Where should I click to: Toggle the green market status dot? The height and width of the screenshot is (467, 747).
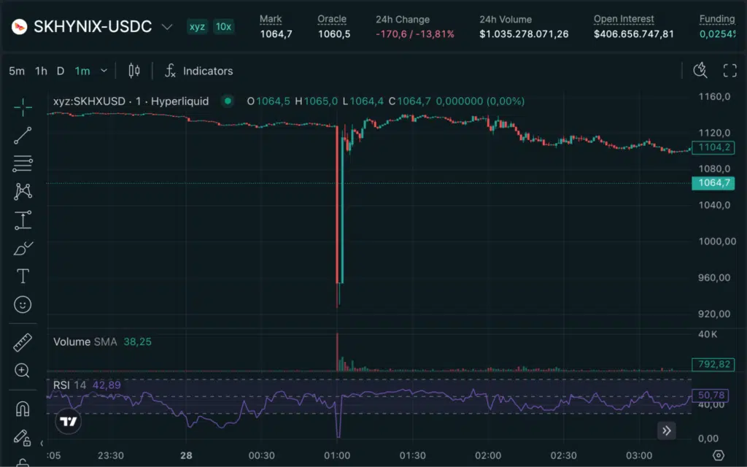(x=228, y=101)
